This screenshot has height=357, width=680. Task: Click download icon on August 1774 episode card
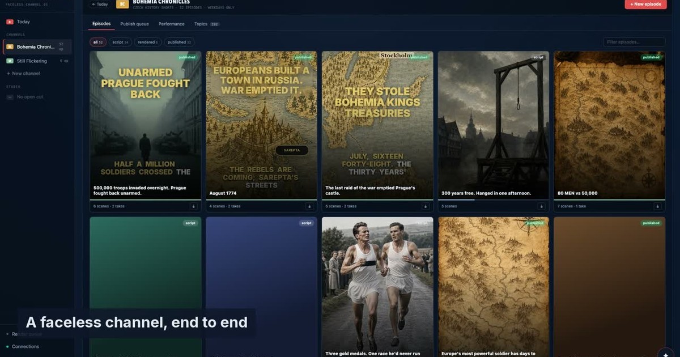[x=309, y=206]
